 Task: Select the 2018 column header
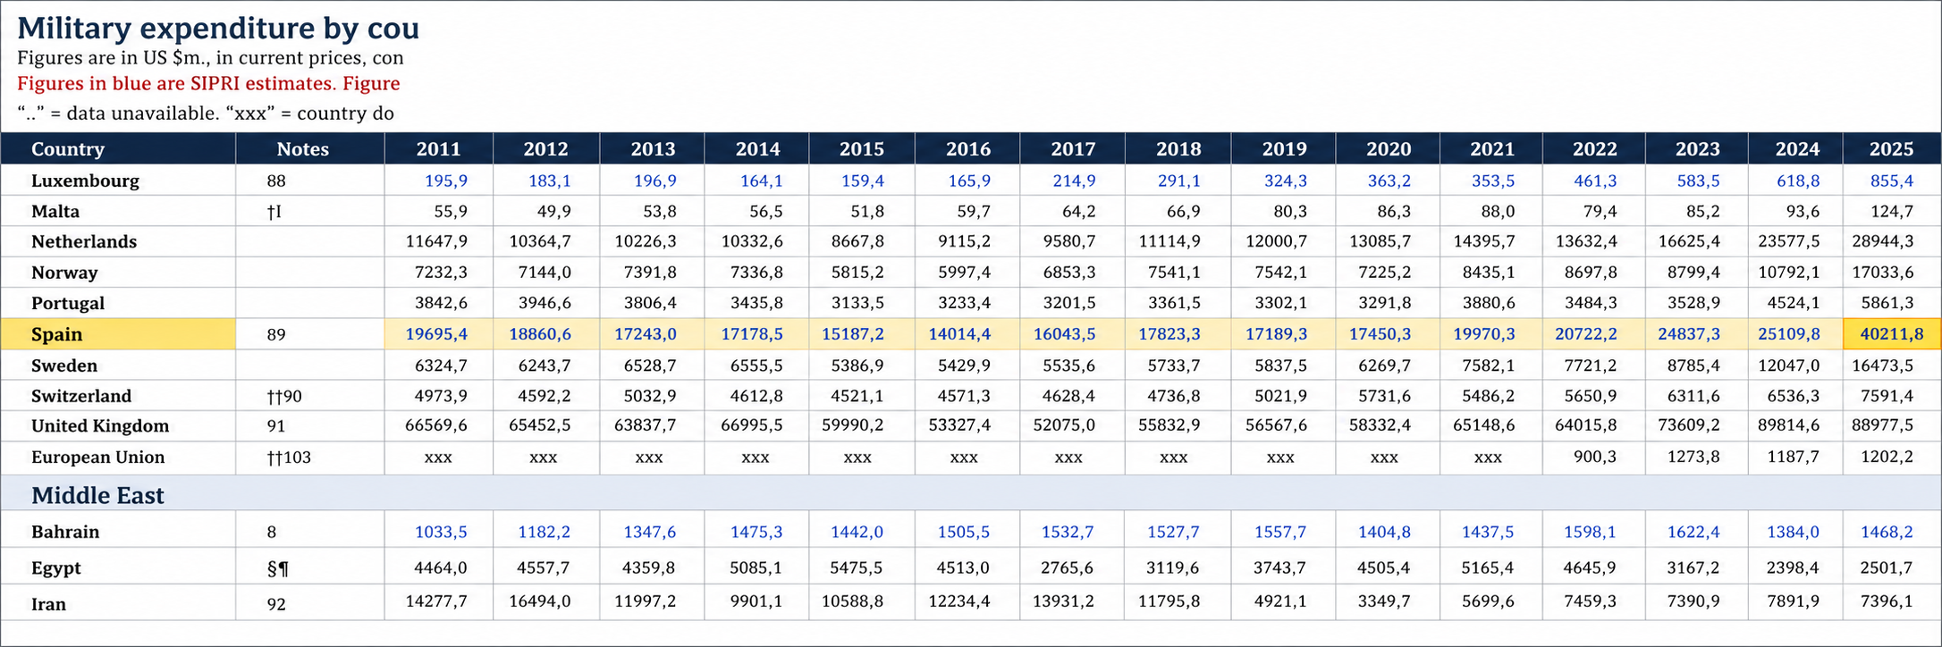click(x=1178, y=149)
